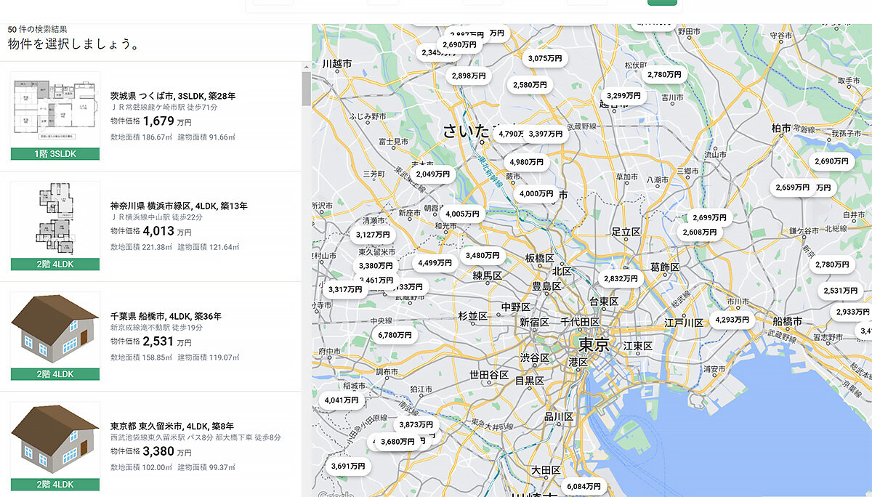The height and width of the screenshot is (497, 872).
Task: Select listing 千葉県 船橋市, 4LDK, 築36年
Action: 166,317
